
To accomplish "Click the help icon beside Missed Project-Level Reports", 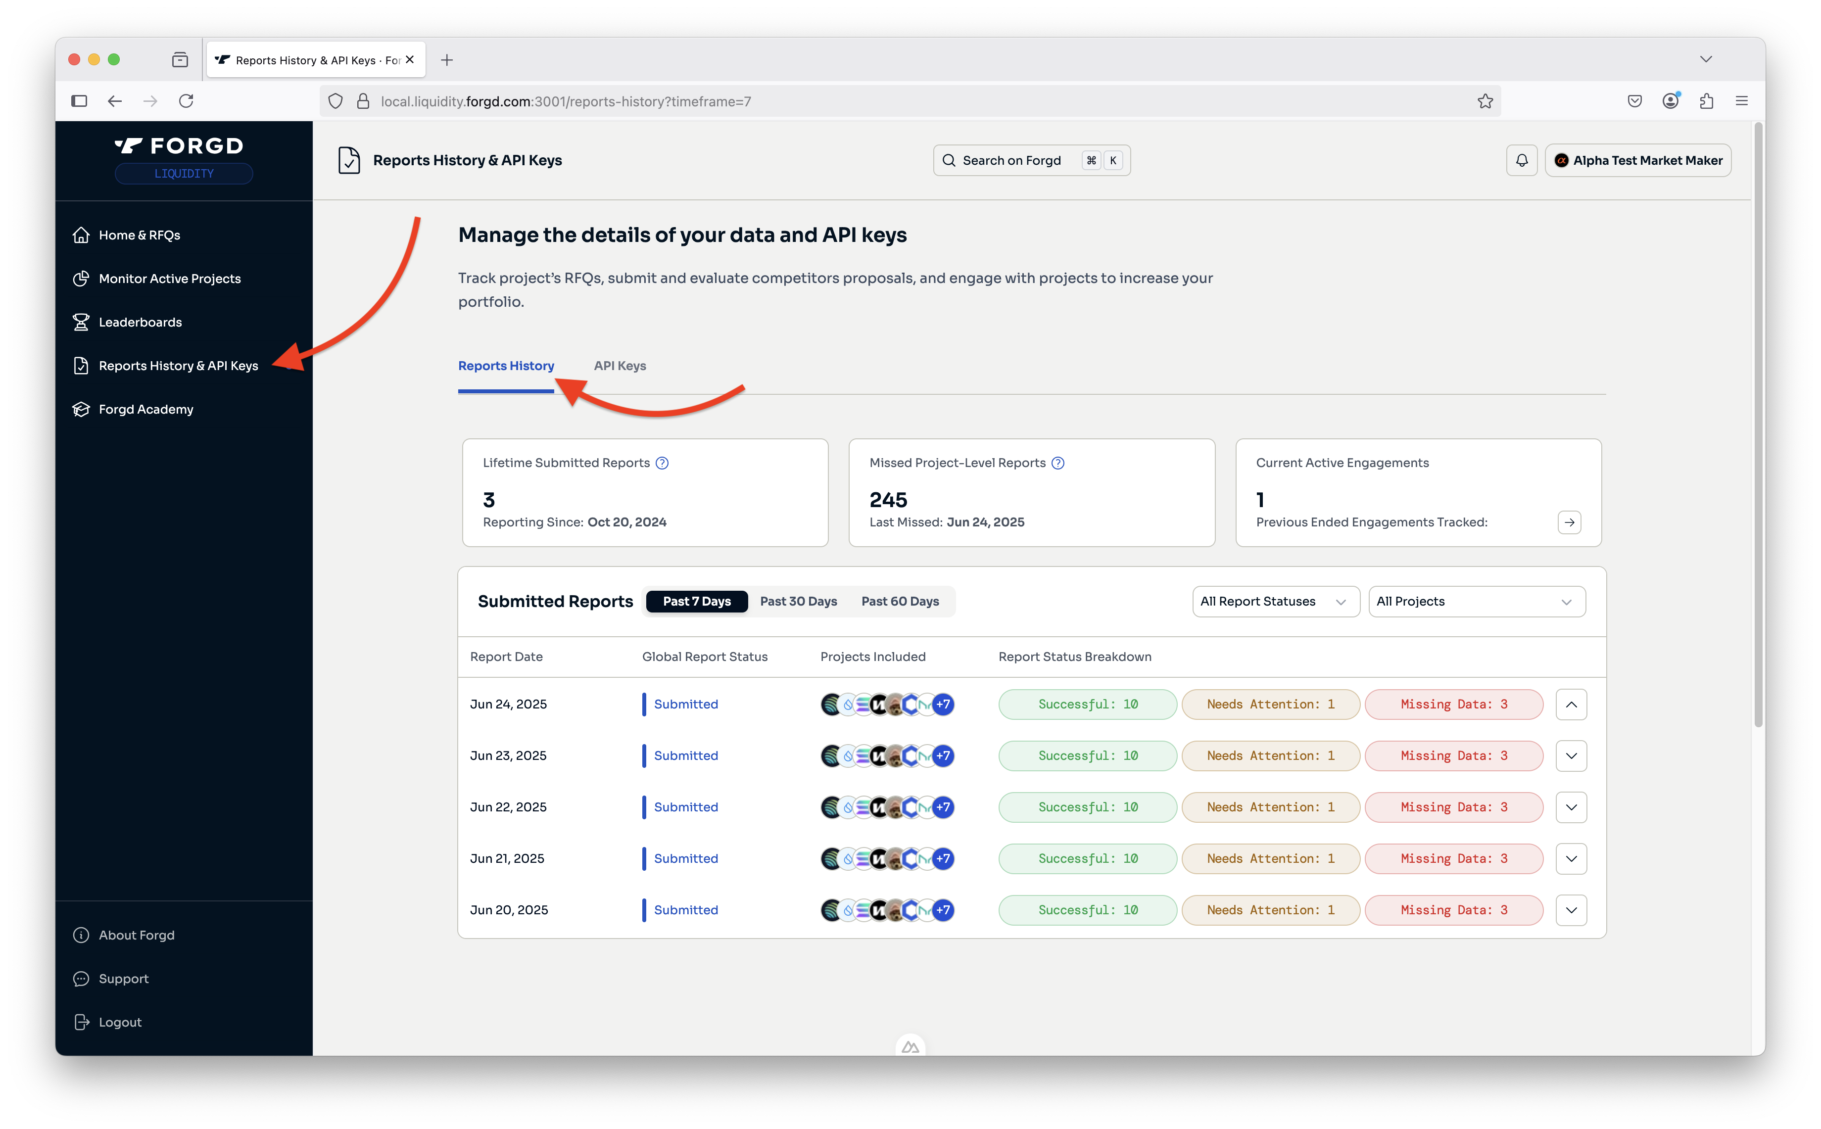I will pos(1057,463).
